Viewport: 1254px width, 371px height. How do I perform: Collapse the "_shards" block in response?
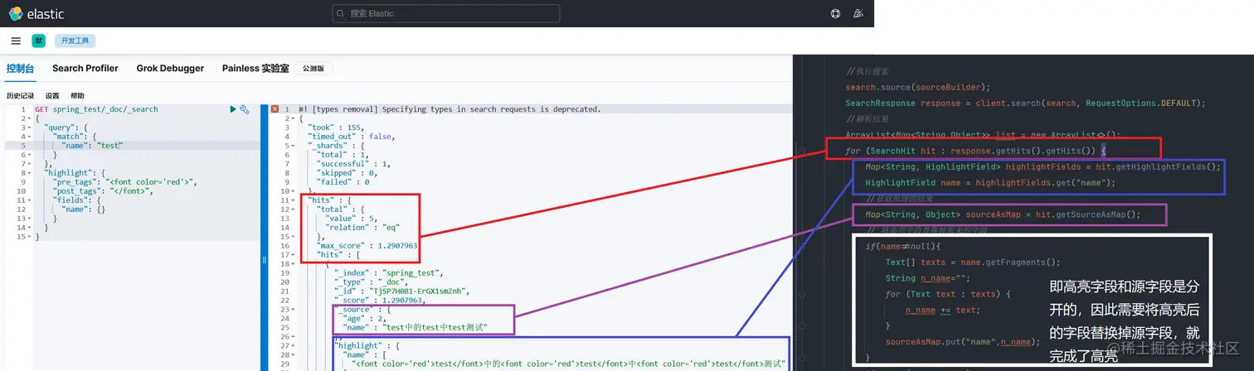(294, 146)
